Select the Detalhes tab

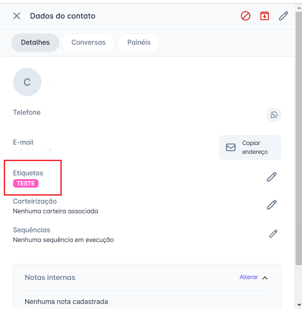[x=35, y=43]
